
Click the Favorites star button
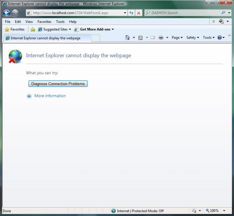[14, 29]
